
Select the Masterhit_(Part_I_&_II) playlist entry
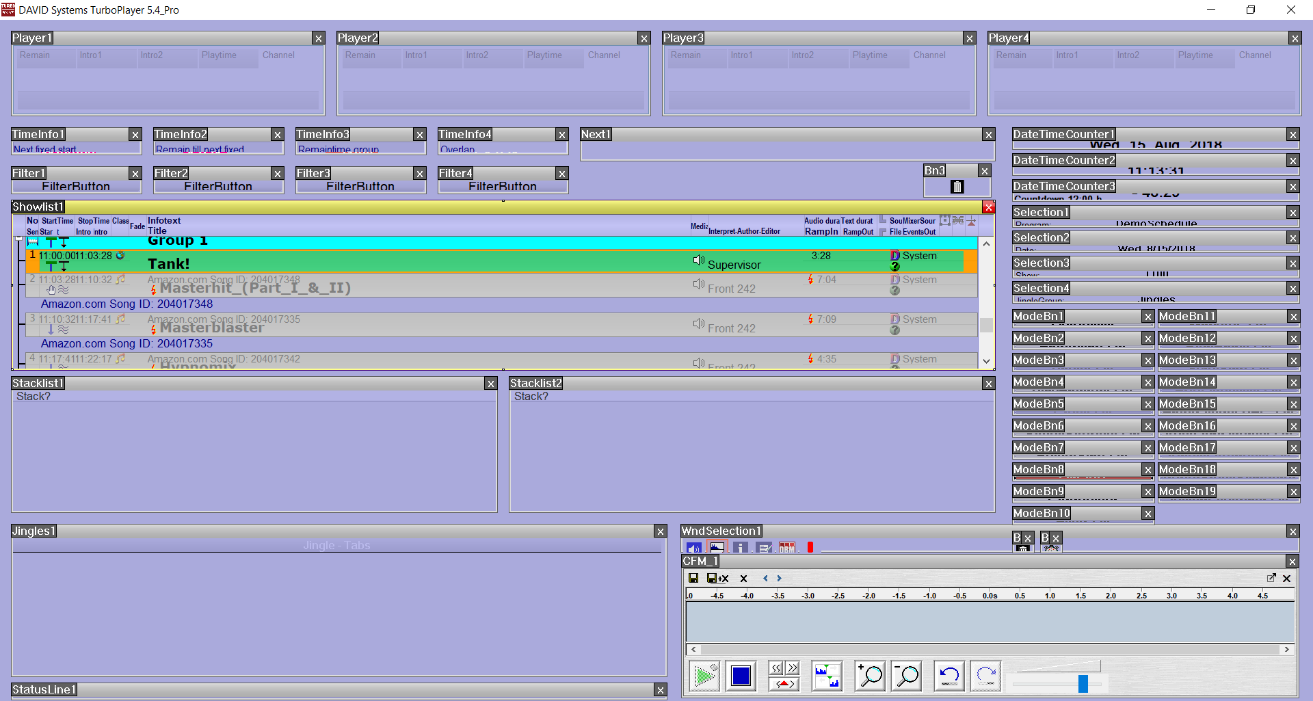click(x=254, y=288)
